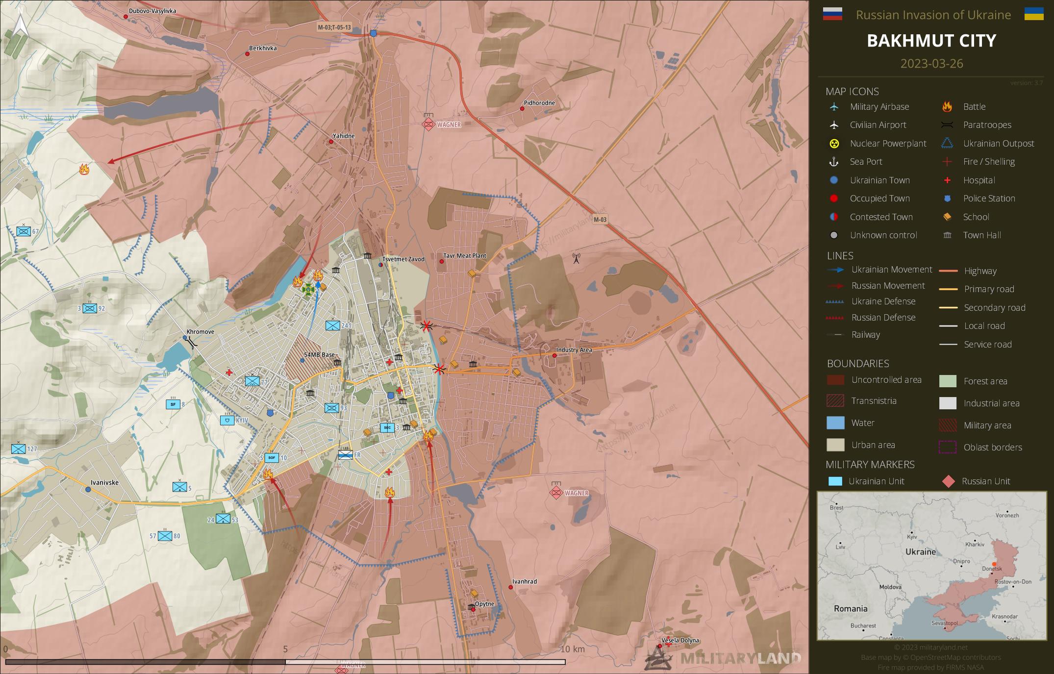The height and width of the screenshot is (674, 1054).
Task: Click the Police Station shield legend icon
Action: [x=947, y=199]
